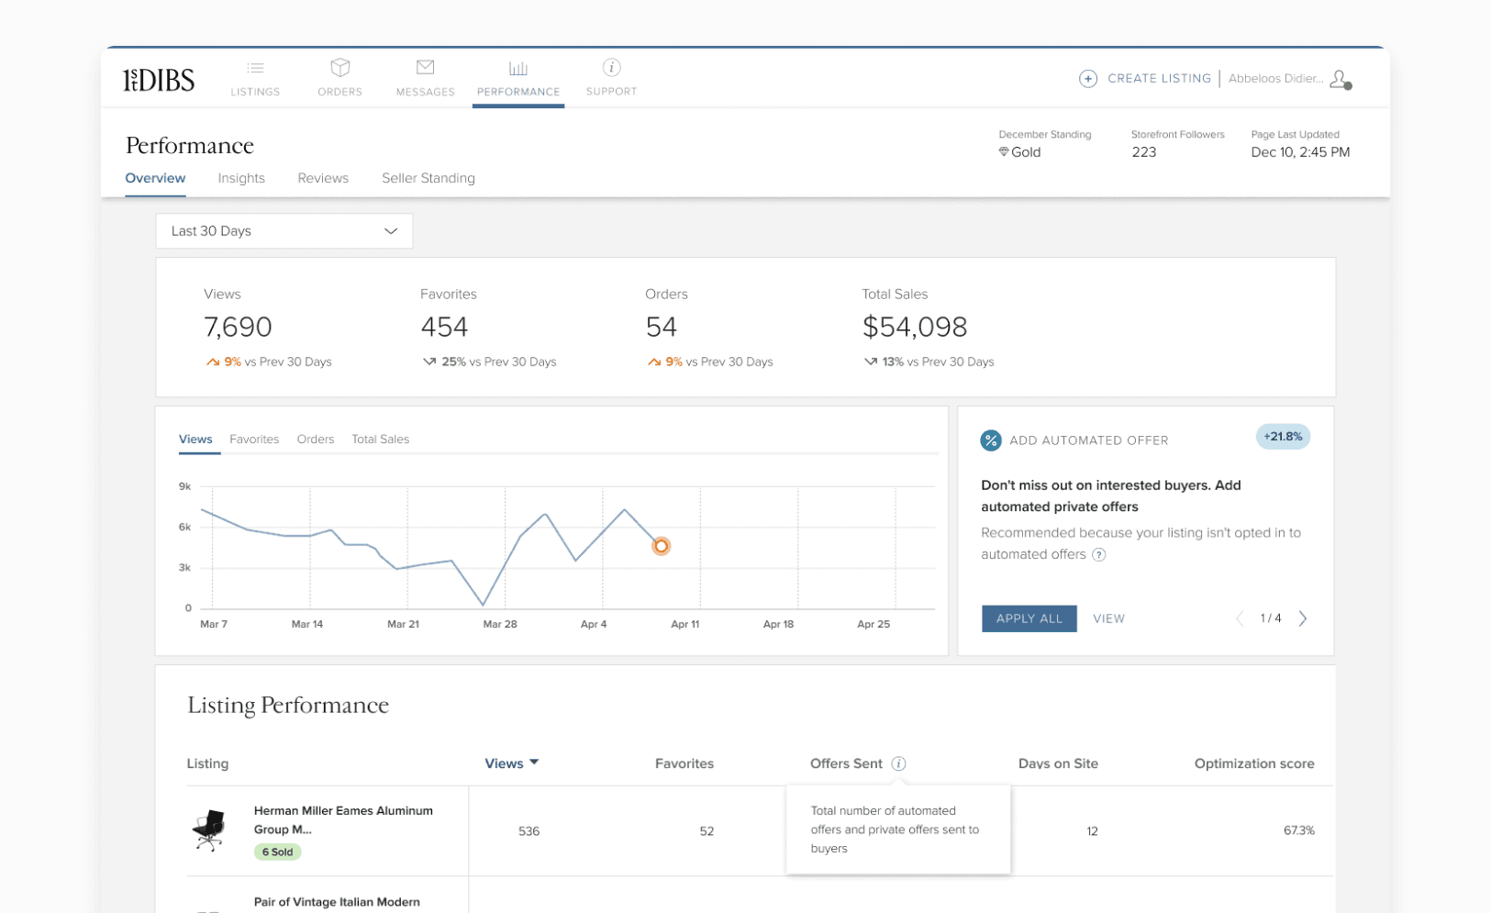The height and width of the screenshot is (913, 1491).
Task: Sort by the Favorites column header
Action: click(x=684, y=763)
